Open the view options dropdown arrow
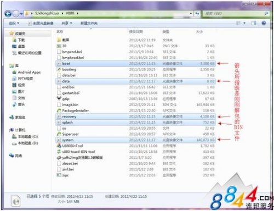Viewport: 274px width, 211px height. [x=244, y=23]
